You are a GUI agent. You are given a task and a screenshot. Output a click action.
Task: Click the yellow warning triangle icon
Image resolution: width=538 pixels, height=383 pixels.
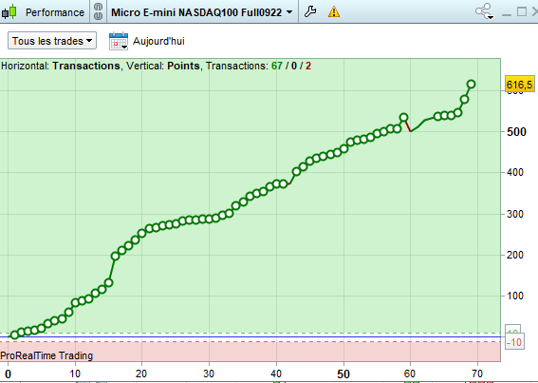point(333,12)
